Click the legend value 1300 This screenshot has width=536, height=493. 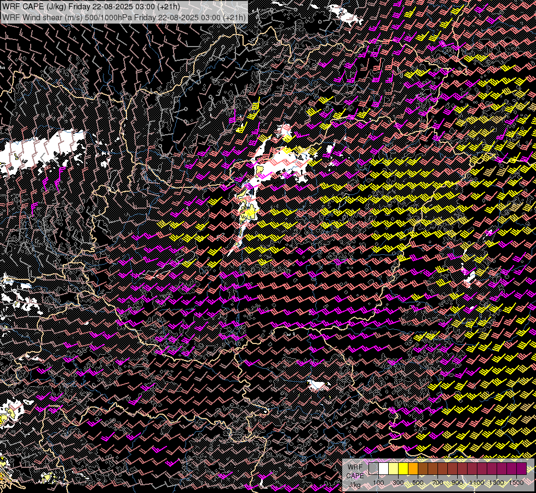pos(497,483)
